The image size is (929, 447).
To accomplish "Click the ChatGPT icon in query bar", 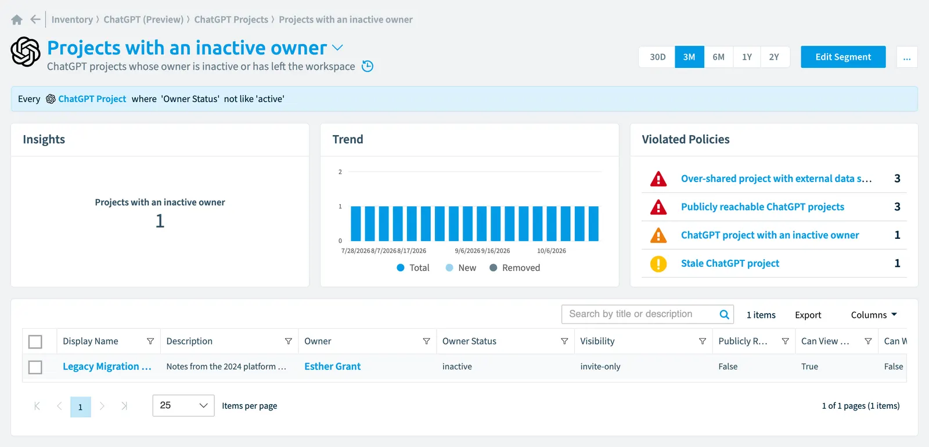I will click(51, 99).
